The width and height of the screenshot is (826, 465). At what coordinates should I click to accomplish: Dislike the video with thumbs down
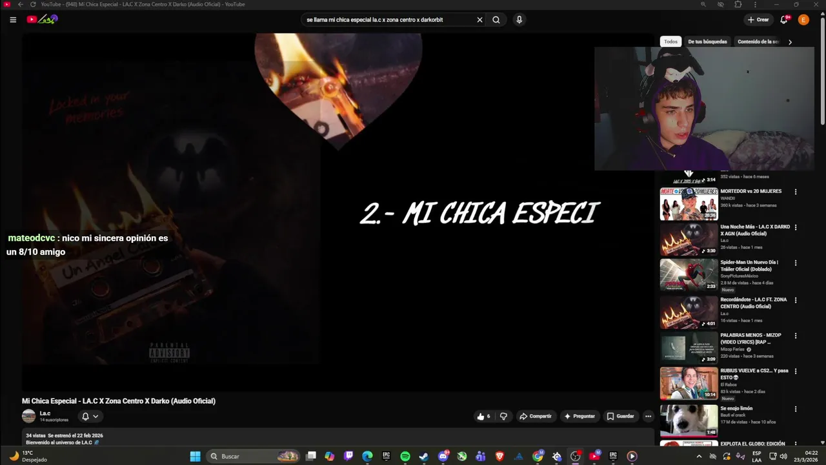point(504,417)
